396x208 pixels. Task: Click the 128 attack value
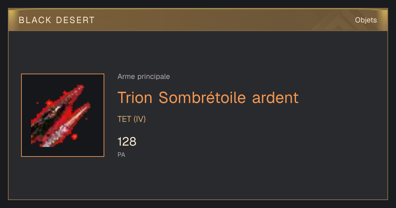[x=127, y=142]
